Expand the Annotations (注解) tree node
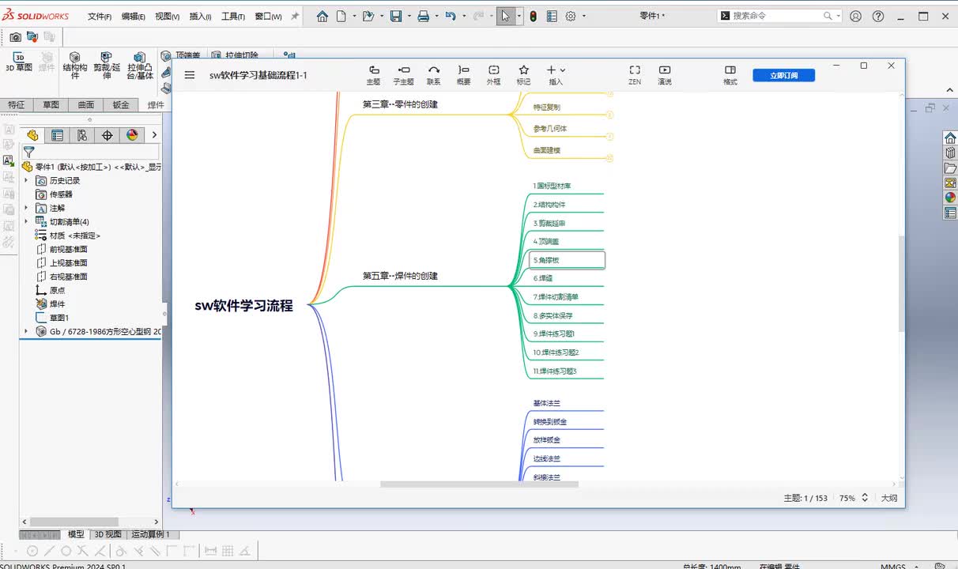 click(26, 208)
